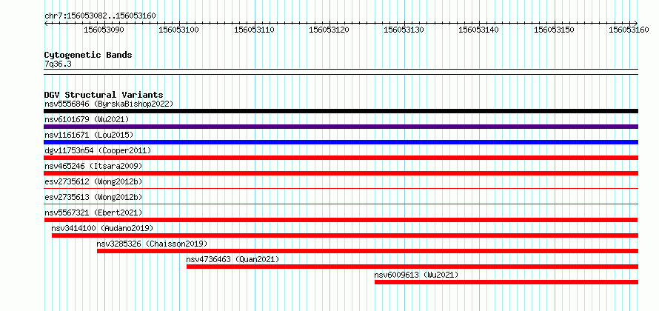Screen dimensions: 659x311
Task: Open esv2735613 (Wong2012b) label
Action: [93, 197]
